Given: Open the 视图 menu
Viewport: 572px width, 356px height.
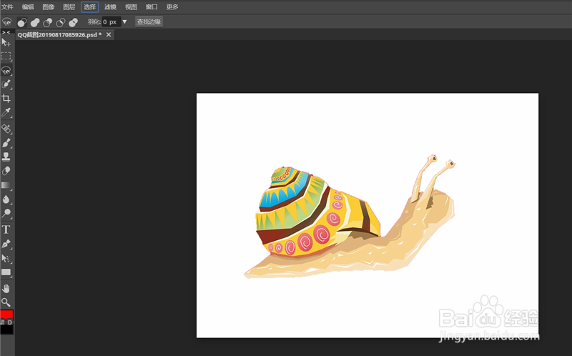Looking at the screenshot, I should point(131,7).
